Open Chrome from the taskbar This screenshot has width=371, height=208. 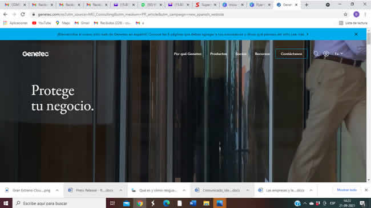[x=140, y=203]
